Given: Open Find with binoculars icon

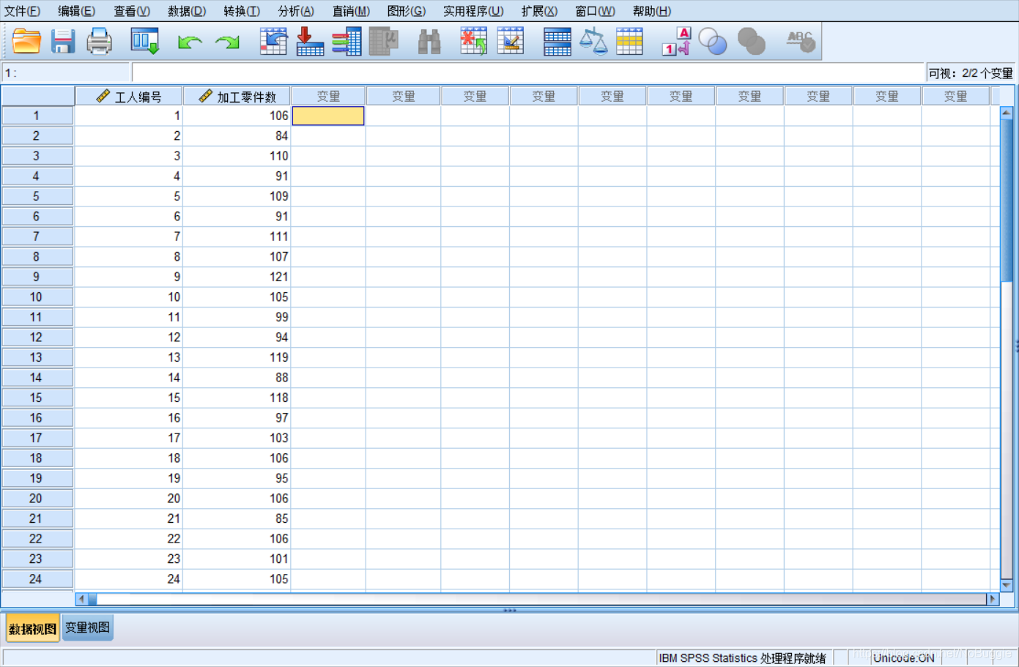Looking at the screenshot, I should point(429,42).
